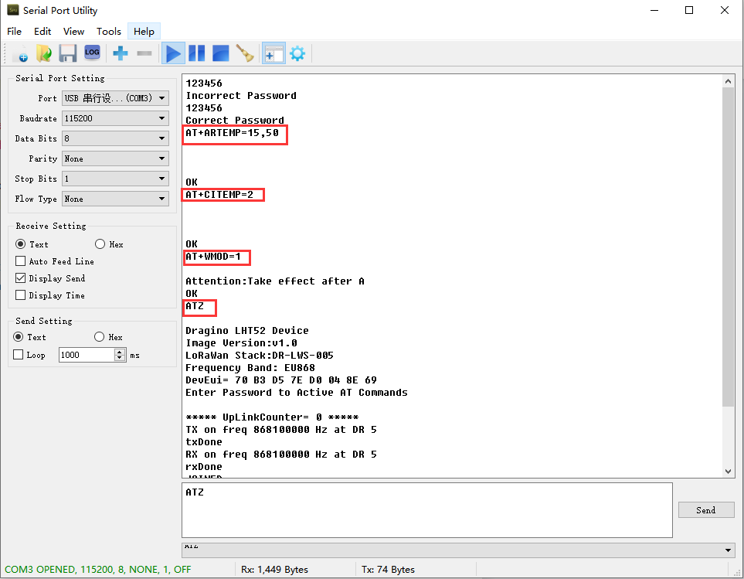Uncheck the Display Send checkbox

pos(20,278)
